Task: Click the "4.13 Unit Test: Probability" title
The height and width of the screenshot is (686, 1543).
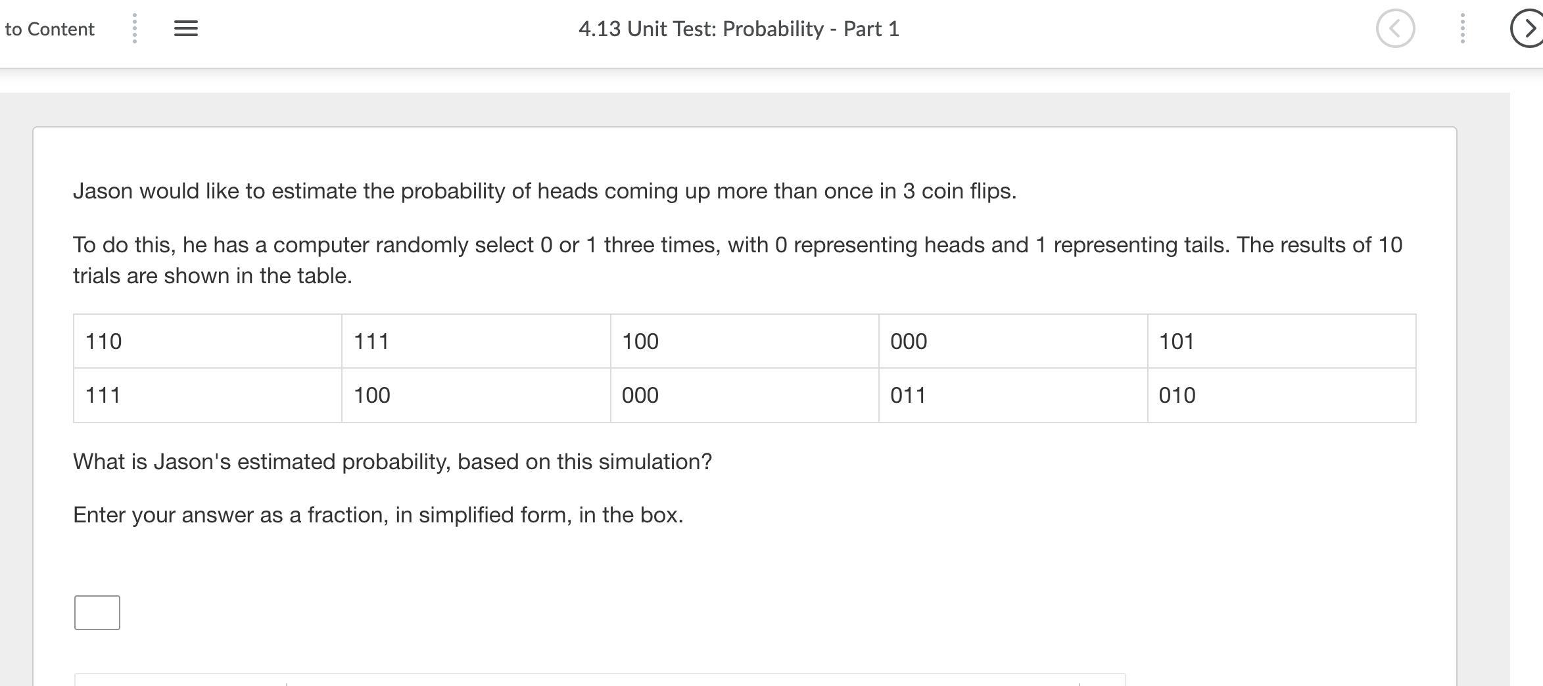Action: [x=738, y=29]
